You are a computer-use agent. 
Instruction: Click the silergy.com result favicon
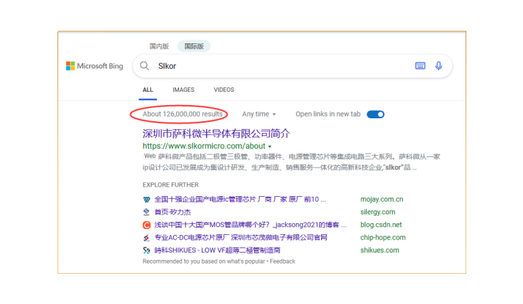point(147,212)
